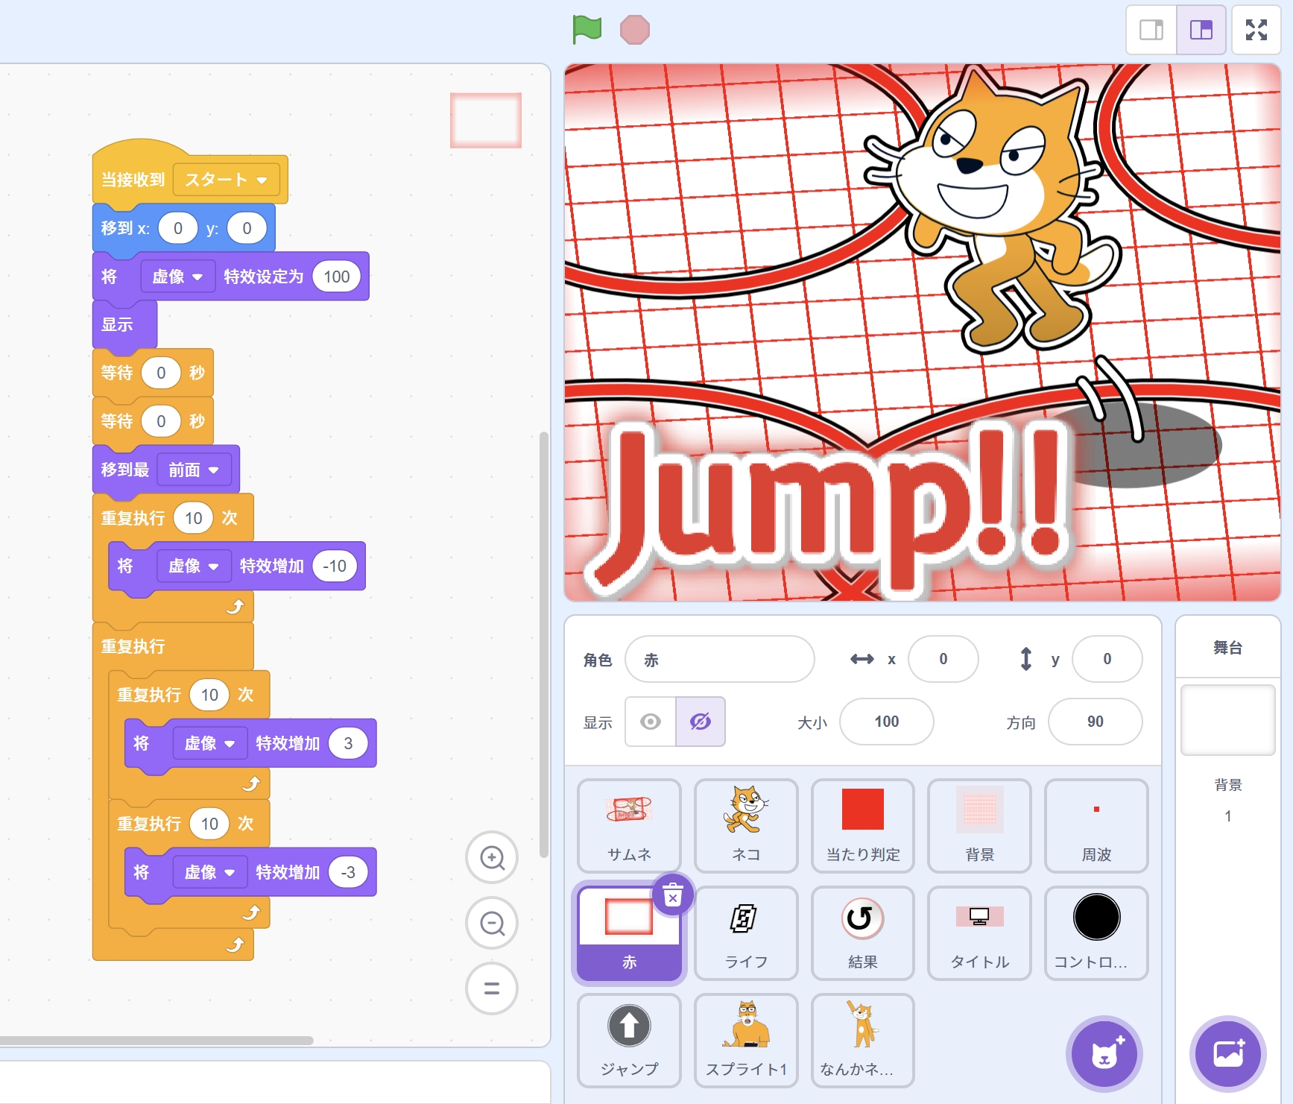Switch to small stage layout

pyautogui.click(x=1151, y=30)
